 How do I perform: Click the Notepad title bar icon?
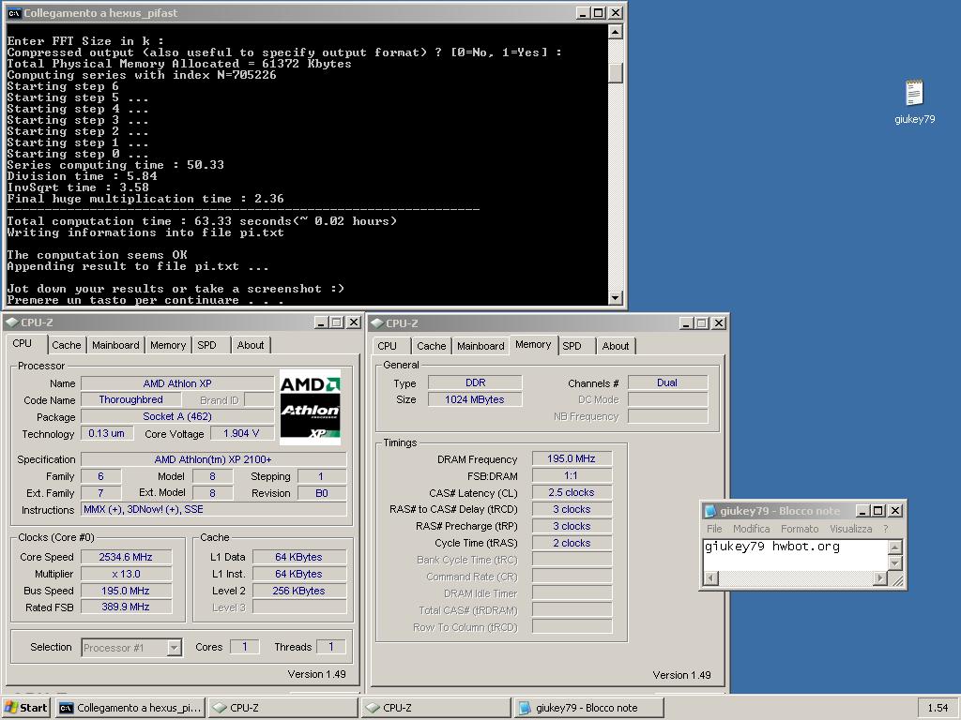709,511
